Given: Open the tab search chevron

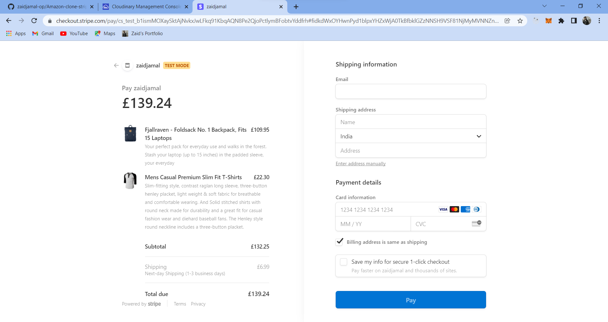Looking at the screenshot, I should [x=544, y=6].
